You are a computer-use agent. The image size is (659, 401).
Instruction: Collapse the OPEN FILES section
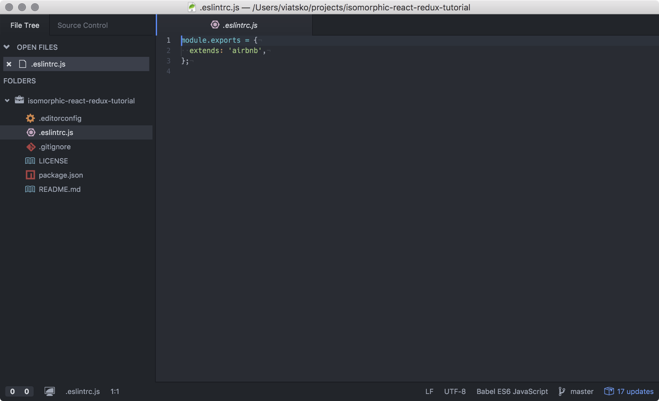click(x=7, y=47)
